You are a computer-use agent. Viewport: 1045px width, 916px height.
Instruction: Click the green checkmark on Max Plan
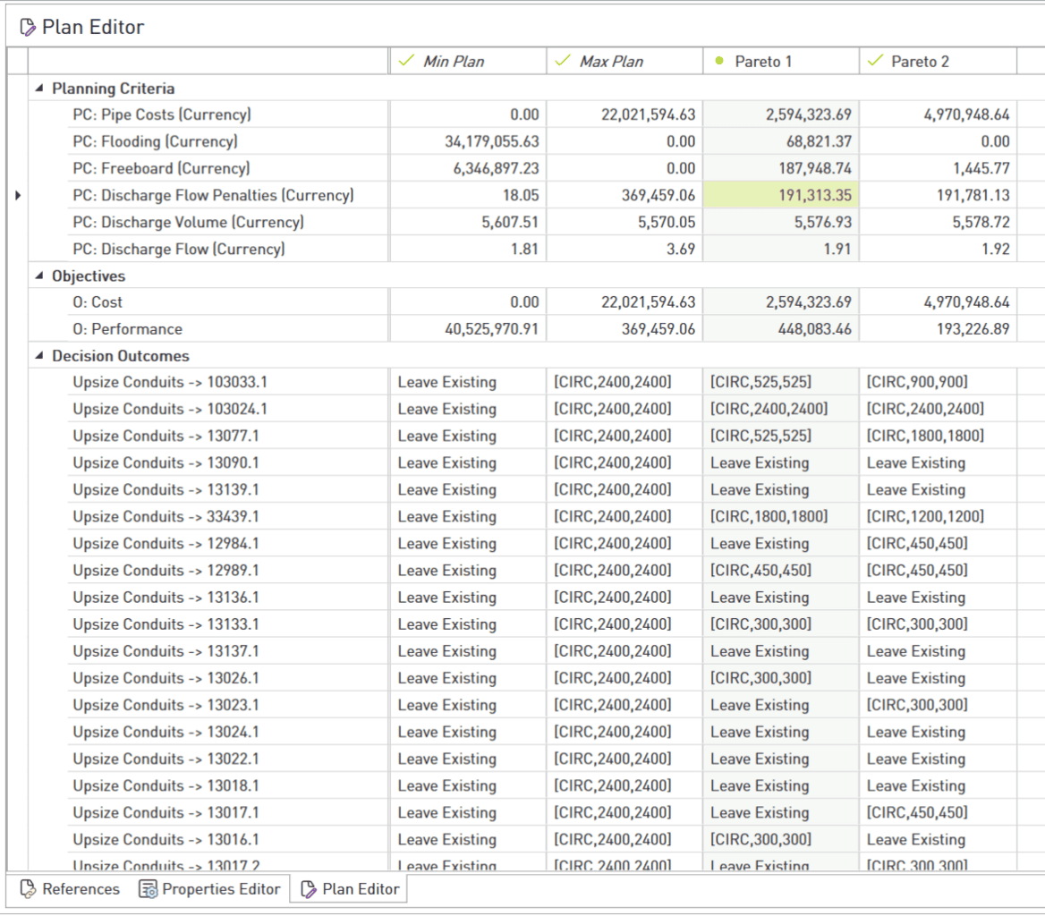point(563,61)
